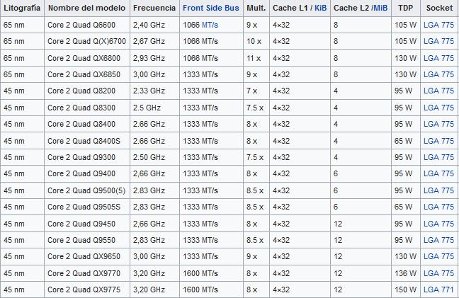This screenshot has height=298, width=459.
Task: Click the 2.5 GHz frequency cell for Q8300
Action: (x=154, y=108)
